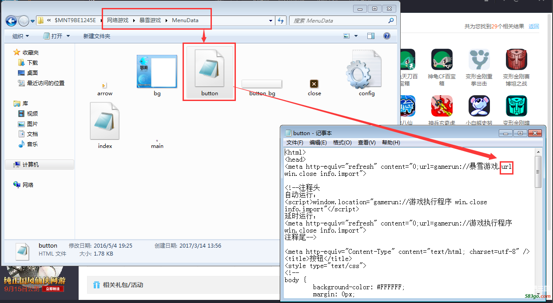This screenshot has height=303, width=553.
Task: Expand the address bar history dropdown
Action: point(271,20)
